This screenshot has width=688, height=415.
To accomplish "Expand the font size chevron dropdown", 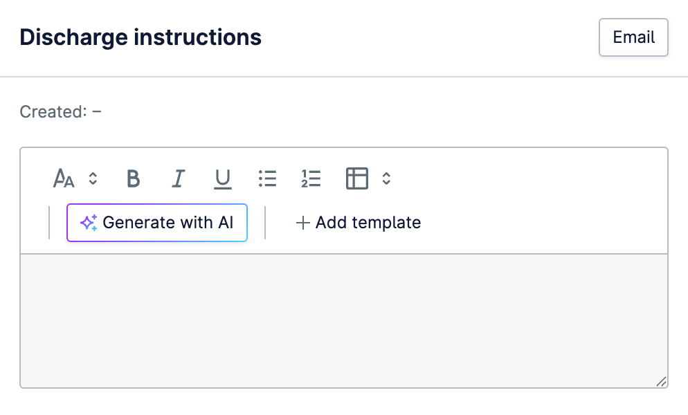I will [93, 178].
